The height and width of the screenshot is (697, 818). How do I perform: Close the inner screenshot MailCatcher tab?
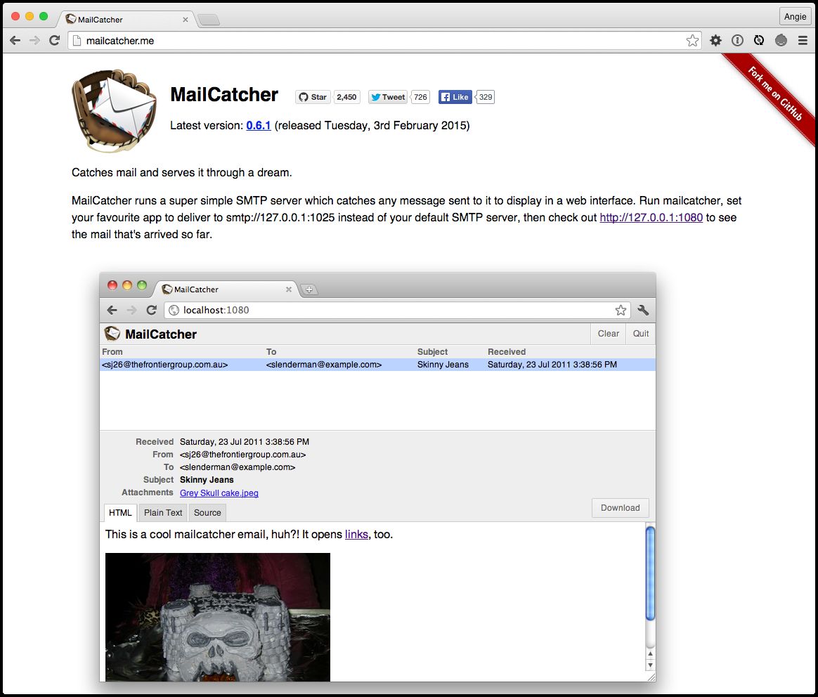289,289
